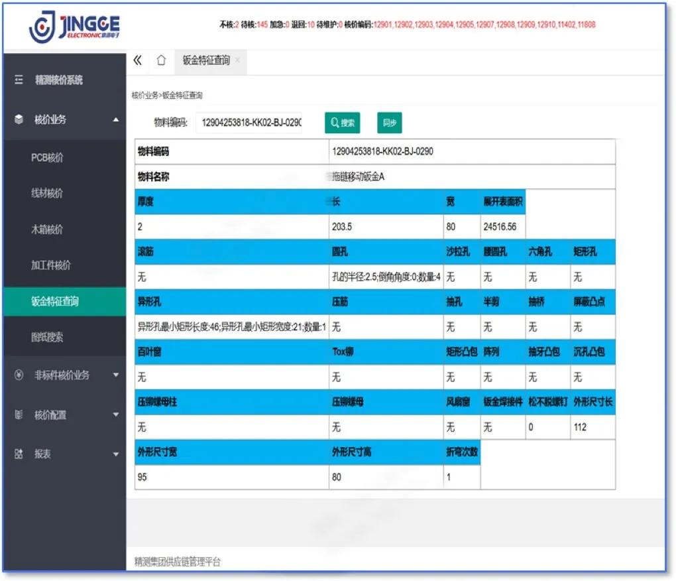676x581 pixels.
Task: Click the 物料编码 input field
Action: (x=249, y=123)
